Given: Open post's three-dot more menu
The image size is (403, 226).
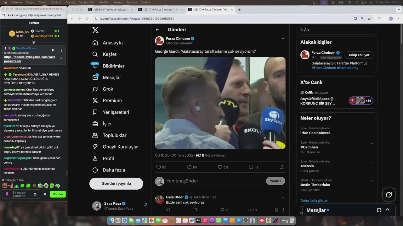Looking at the screenshot, I should (x=283, y=39).
